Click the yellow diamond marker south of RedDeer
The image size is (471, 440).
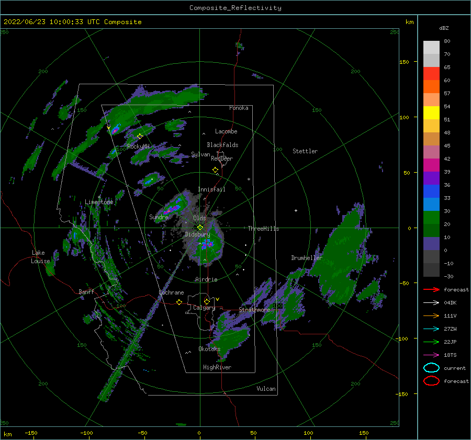click(215, 170)
